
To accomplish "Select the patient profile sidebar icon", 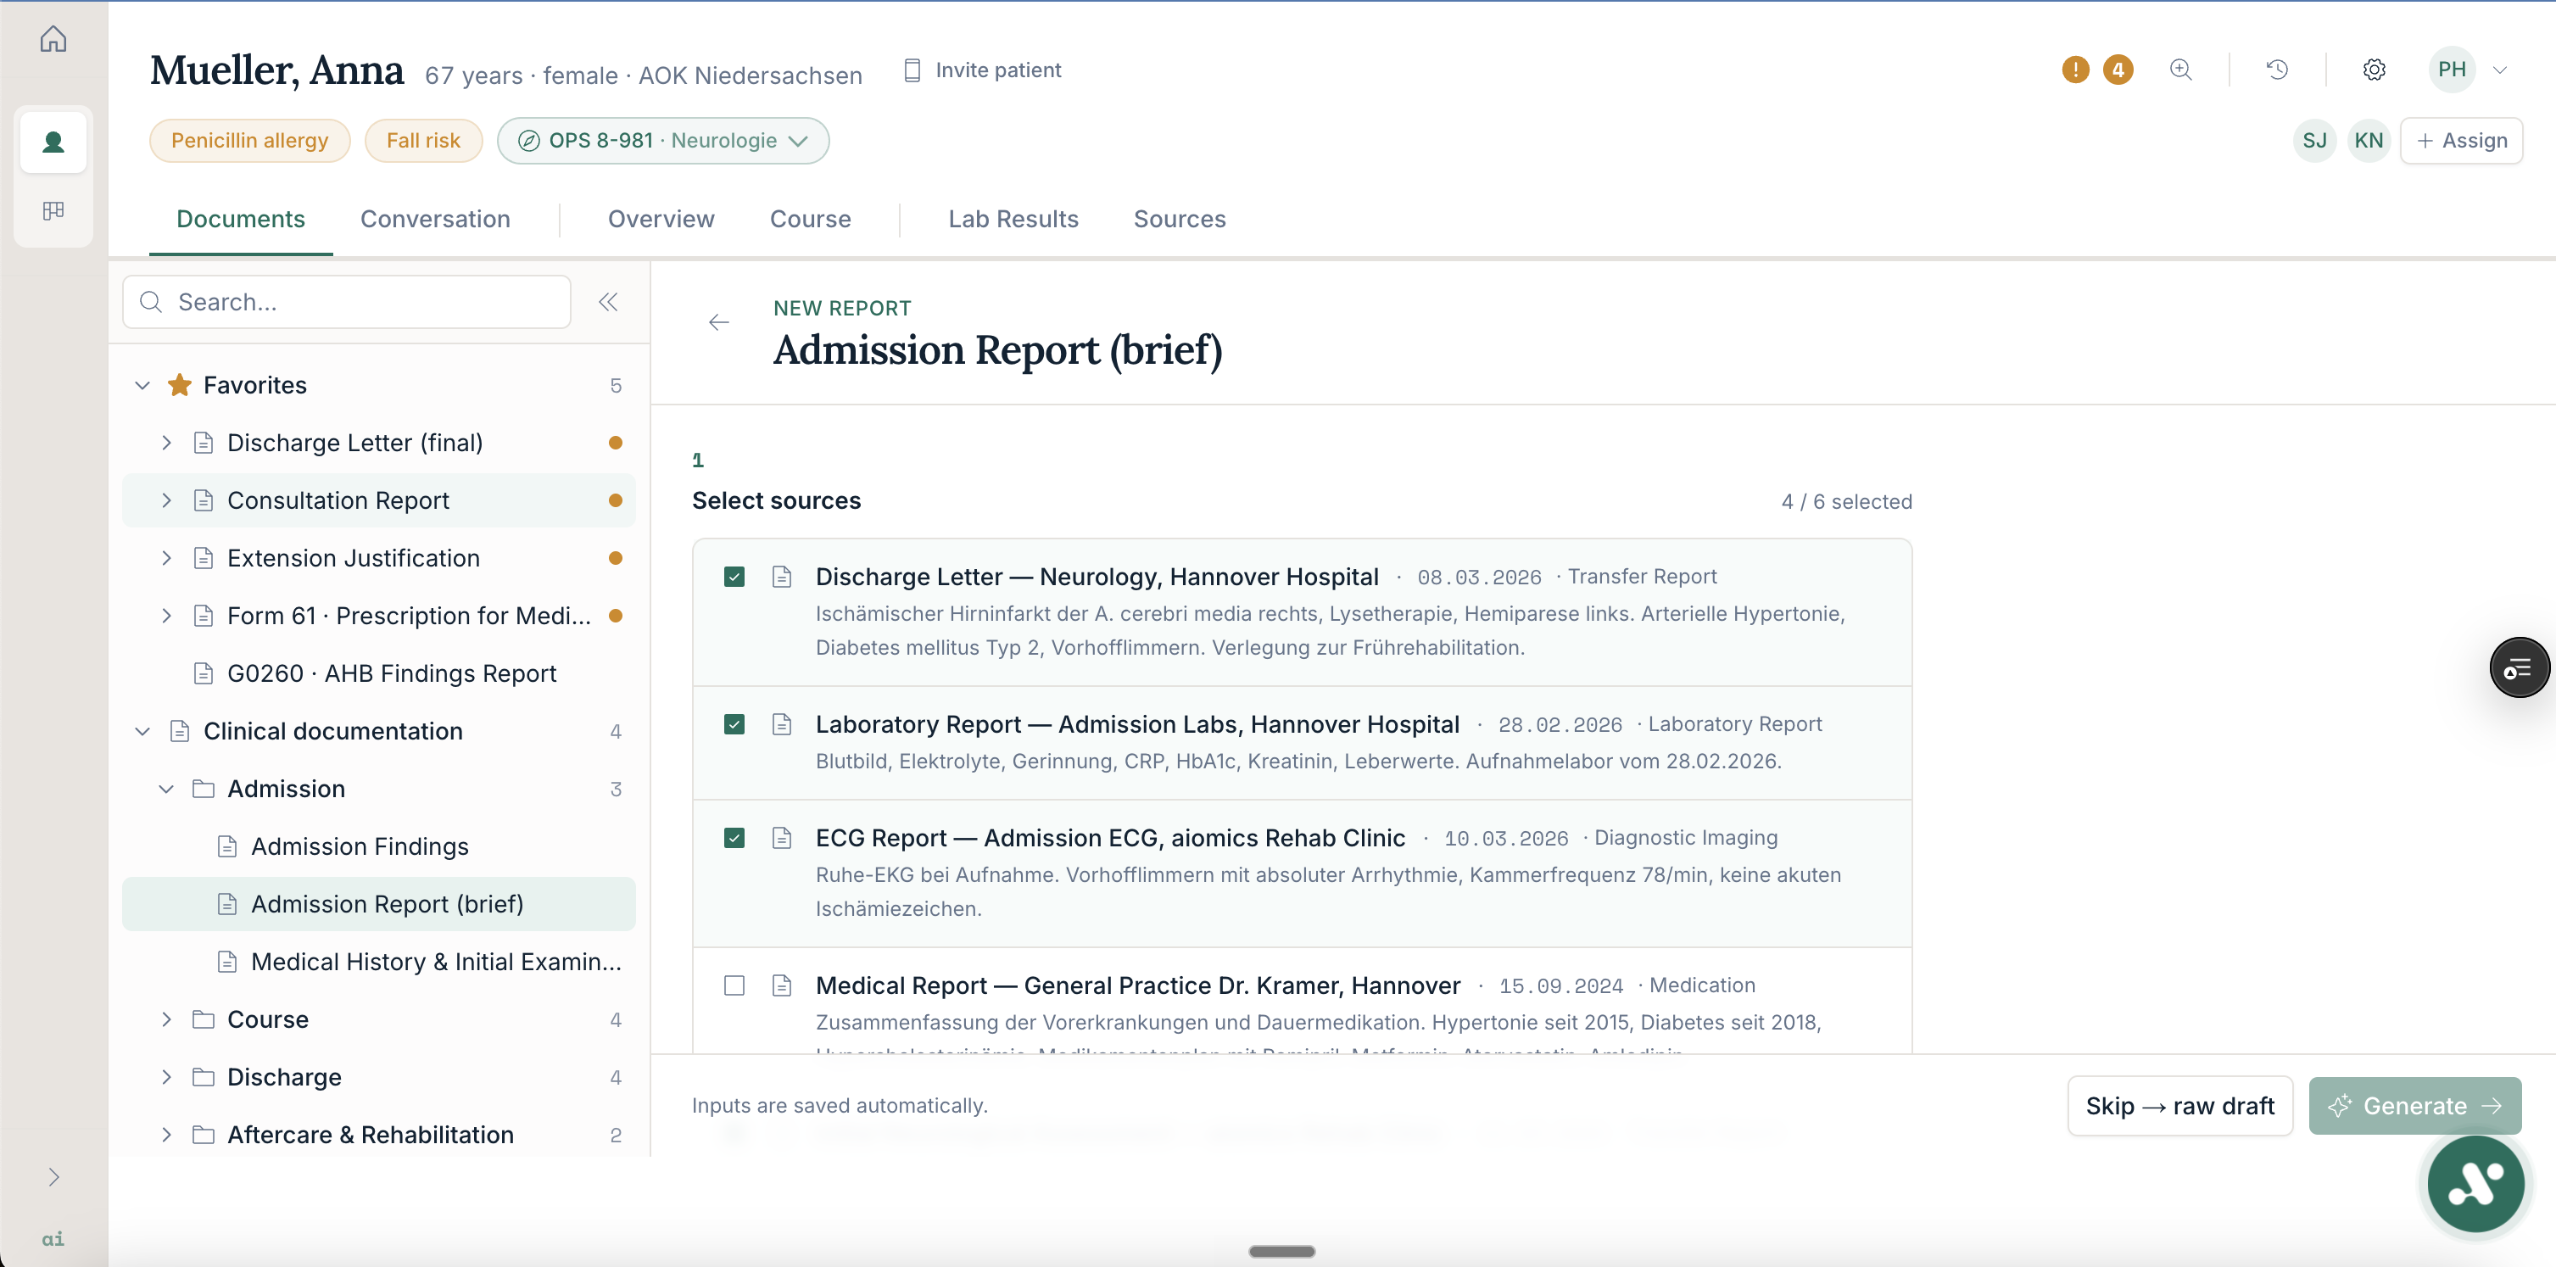I will (53, 141).
